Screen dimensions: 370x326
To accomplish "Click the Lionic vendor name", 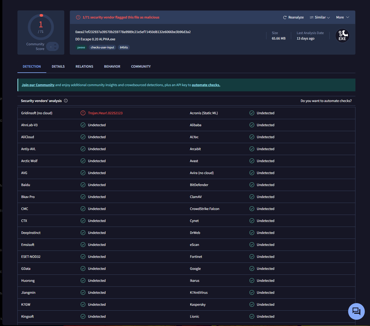I will point(194,317).
